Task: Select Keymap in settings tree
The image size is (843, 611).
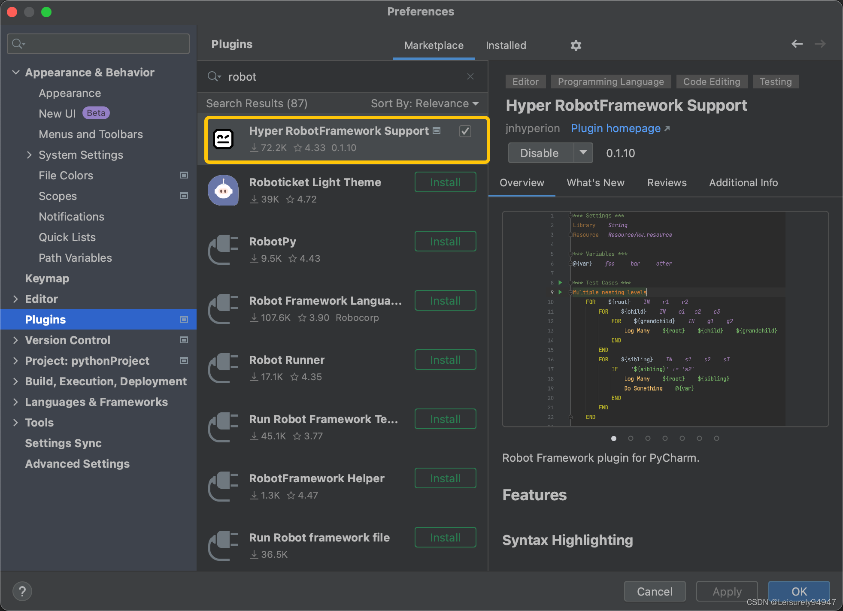Action: 47,278
